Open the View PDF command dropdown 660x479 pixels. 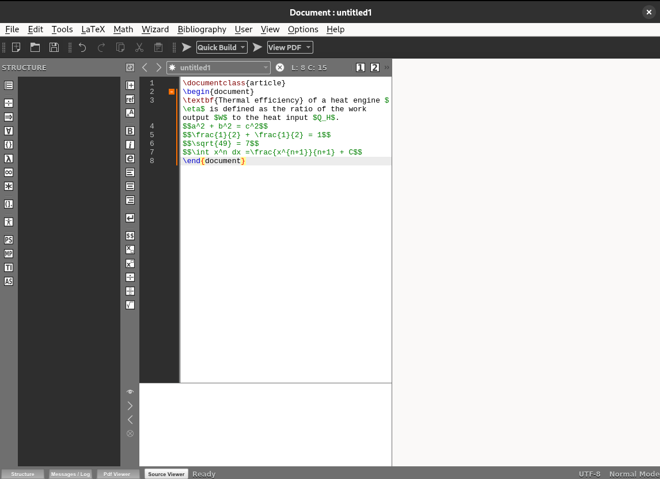pyautogui.click(x=309, y=47)
